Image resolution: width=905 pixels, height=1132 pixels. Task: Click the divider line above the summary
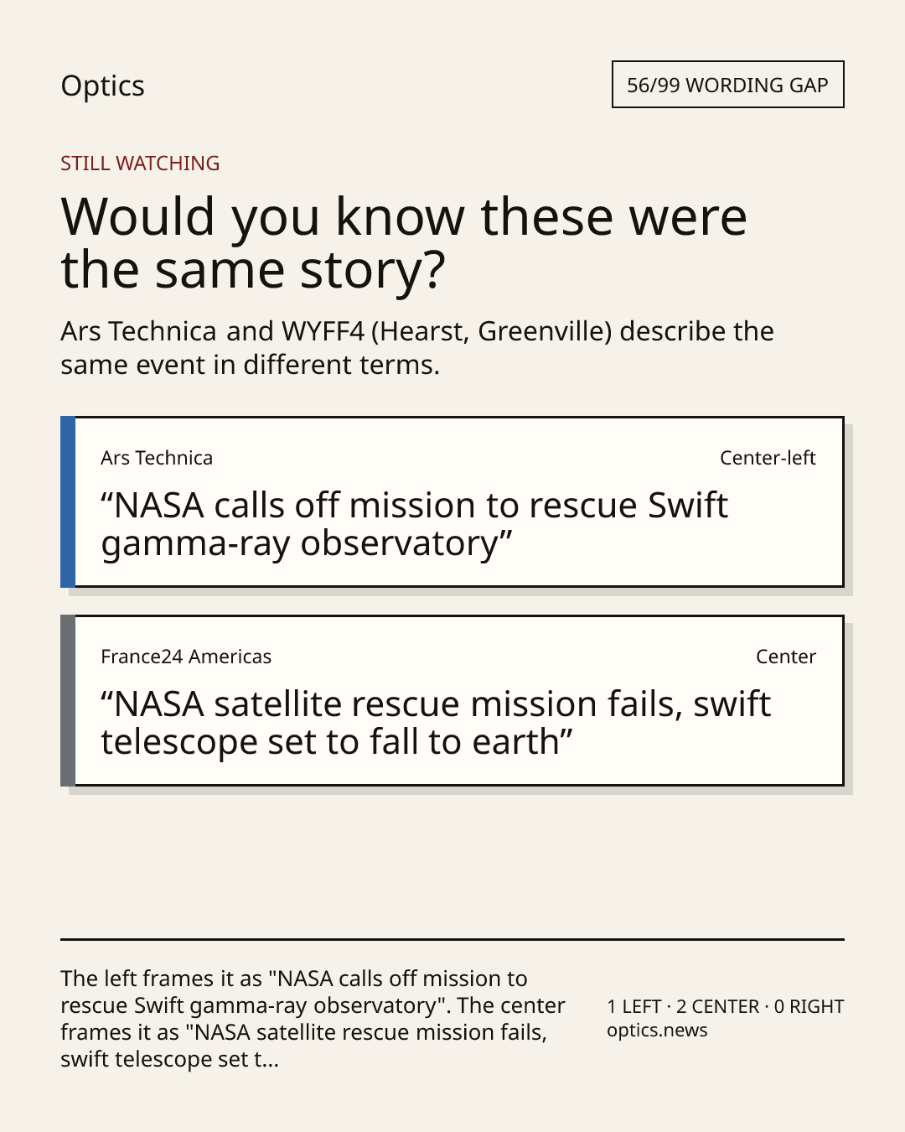click(452, 939)
